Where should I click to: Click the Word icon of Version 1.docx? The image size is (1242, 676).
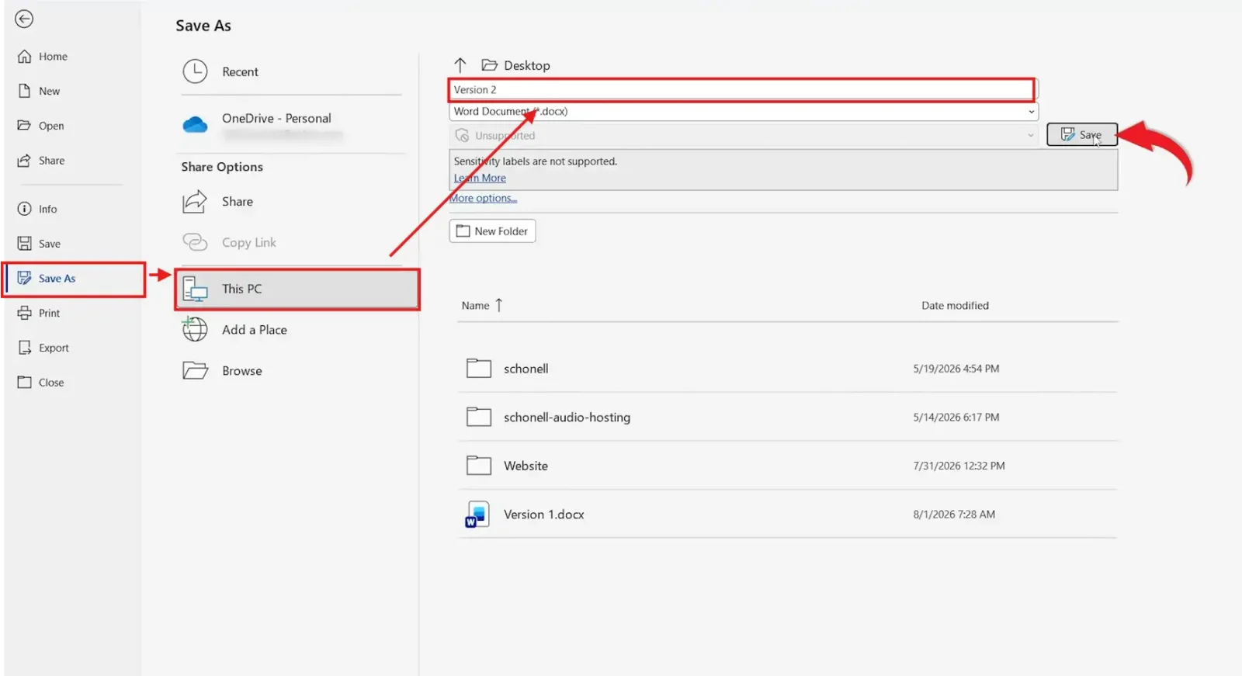pos(477,515)
